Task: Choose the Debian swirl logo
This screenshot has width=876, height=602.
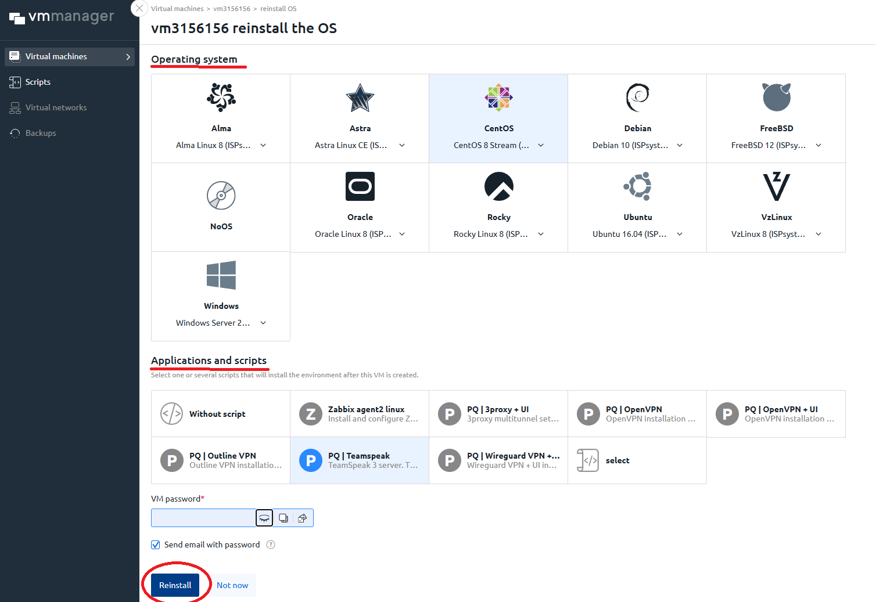Action: coord(637,97)
